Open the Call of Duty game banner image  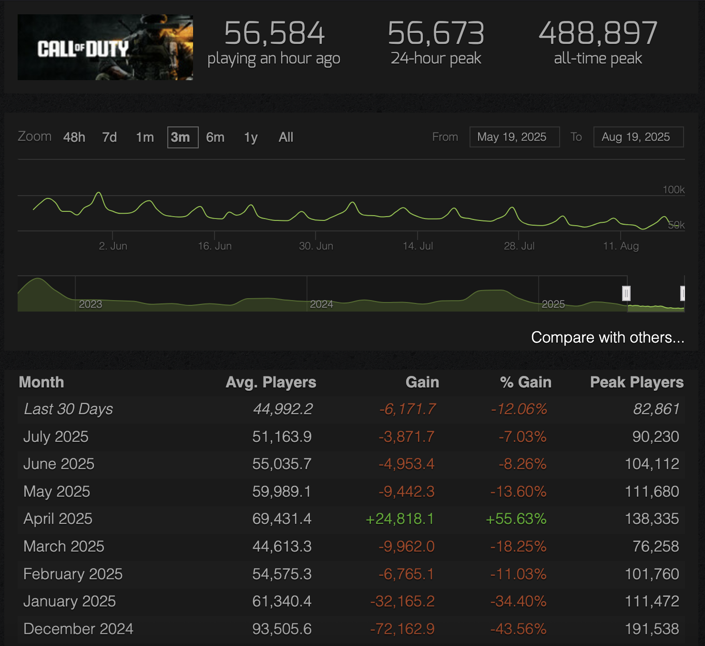click(x=105, y=47)
